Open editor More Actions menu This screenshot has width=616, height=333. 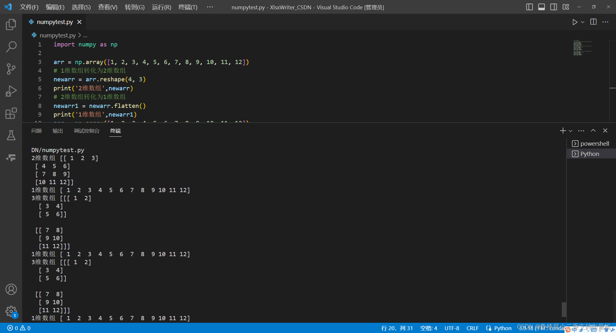tap(605, 22)
